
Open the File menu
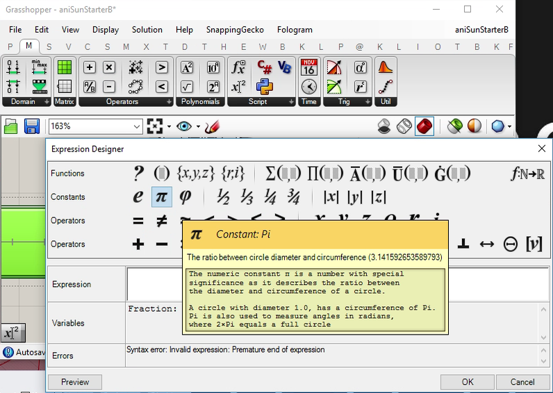coord(15,30)
